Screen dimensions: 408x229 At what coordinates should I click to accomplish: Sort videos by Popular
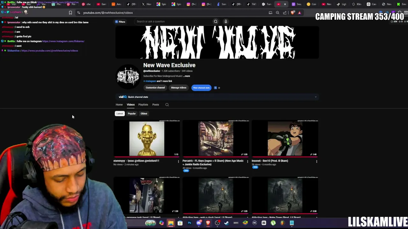pyautogui.click(x=132, y=114)
